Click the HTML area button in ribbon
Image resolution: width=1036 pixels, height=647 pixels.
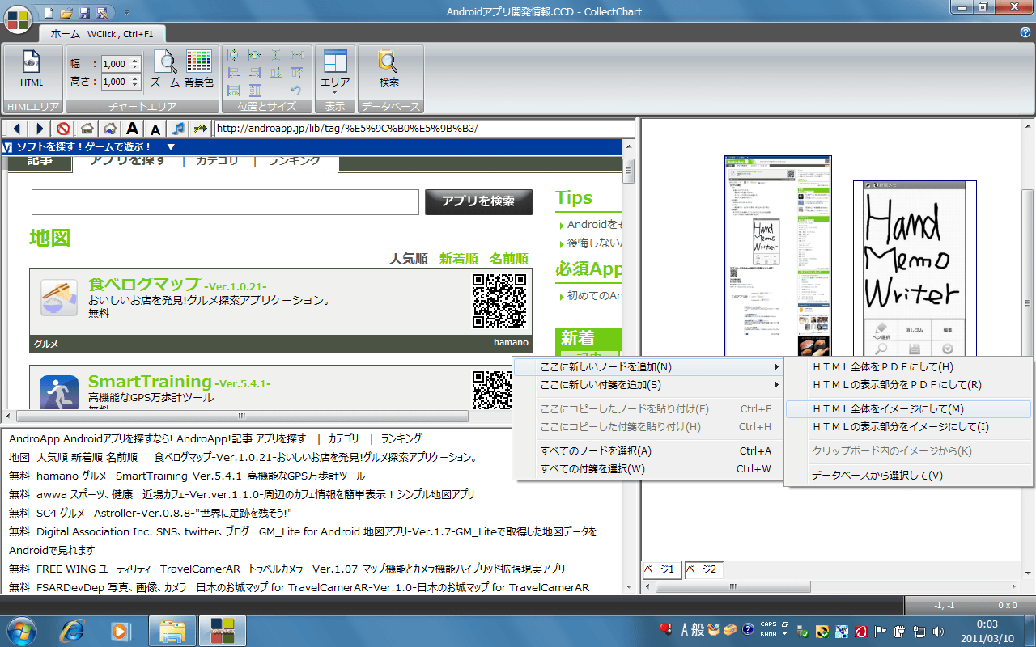pyautogui.click(x=32, y=70)
